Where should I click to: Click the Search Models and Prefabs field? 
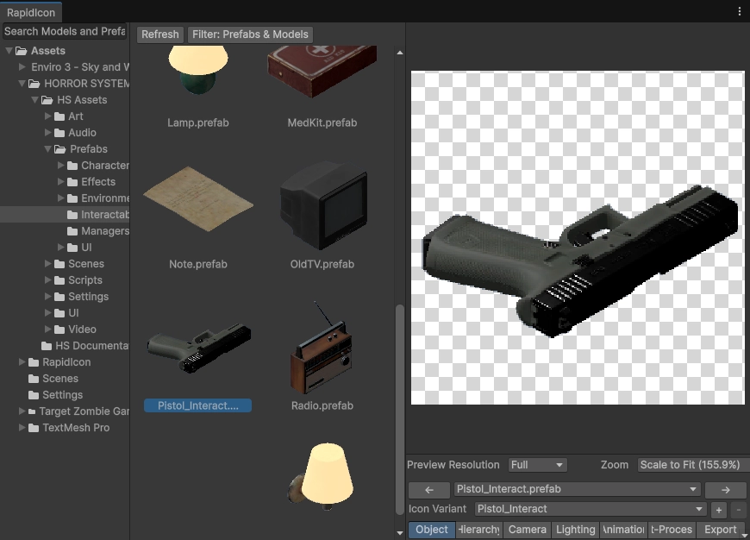coord(65,32)
